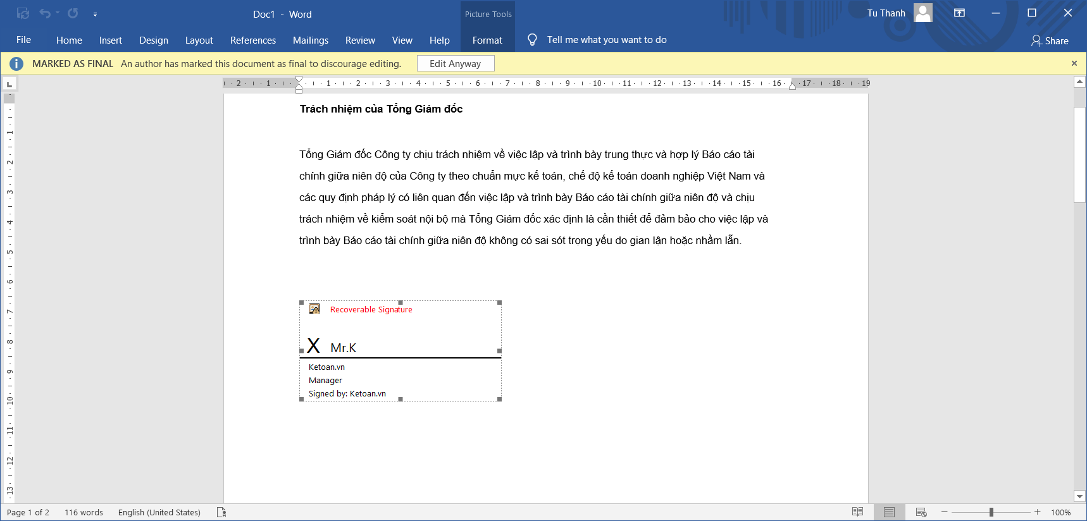This screenshot has width=1087, height=521.
Task: Click the line starting 'trách nhiệm về kiểm soát'
Action: pos(534,219)
